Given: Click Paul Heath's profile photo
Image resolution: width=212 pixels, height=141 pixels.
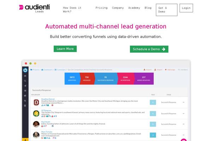Looking at the screenshot, I should (36, 124).
